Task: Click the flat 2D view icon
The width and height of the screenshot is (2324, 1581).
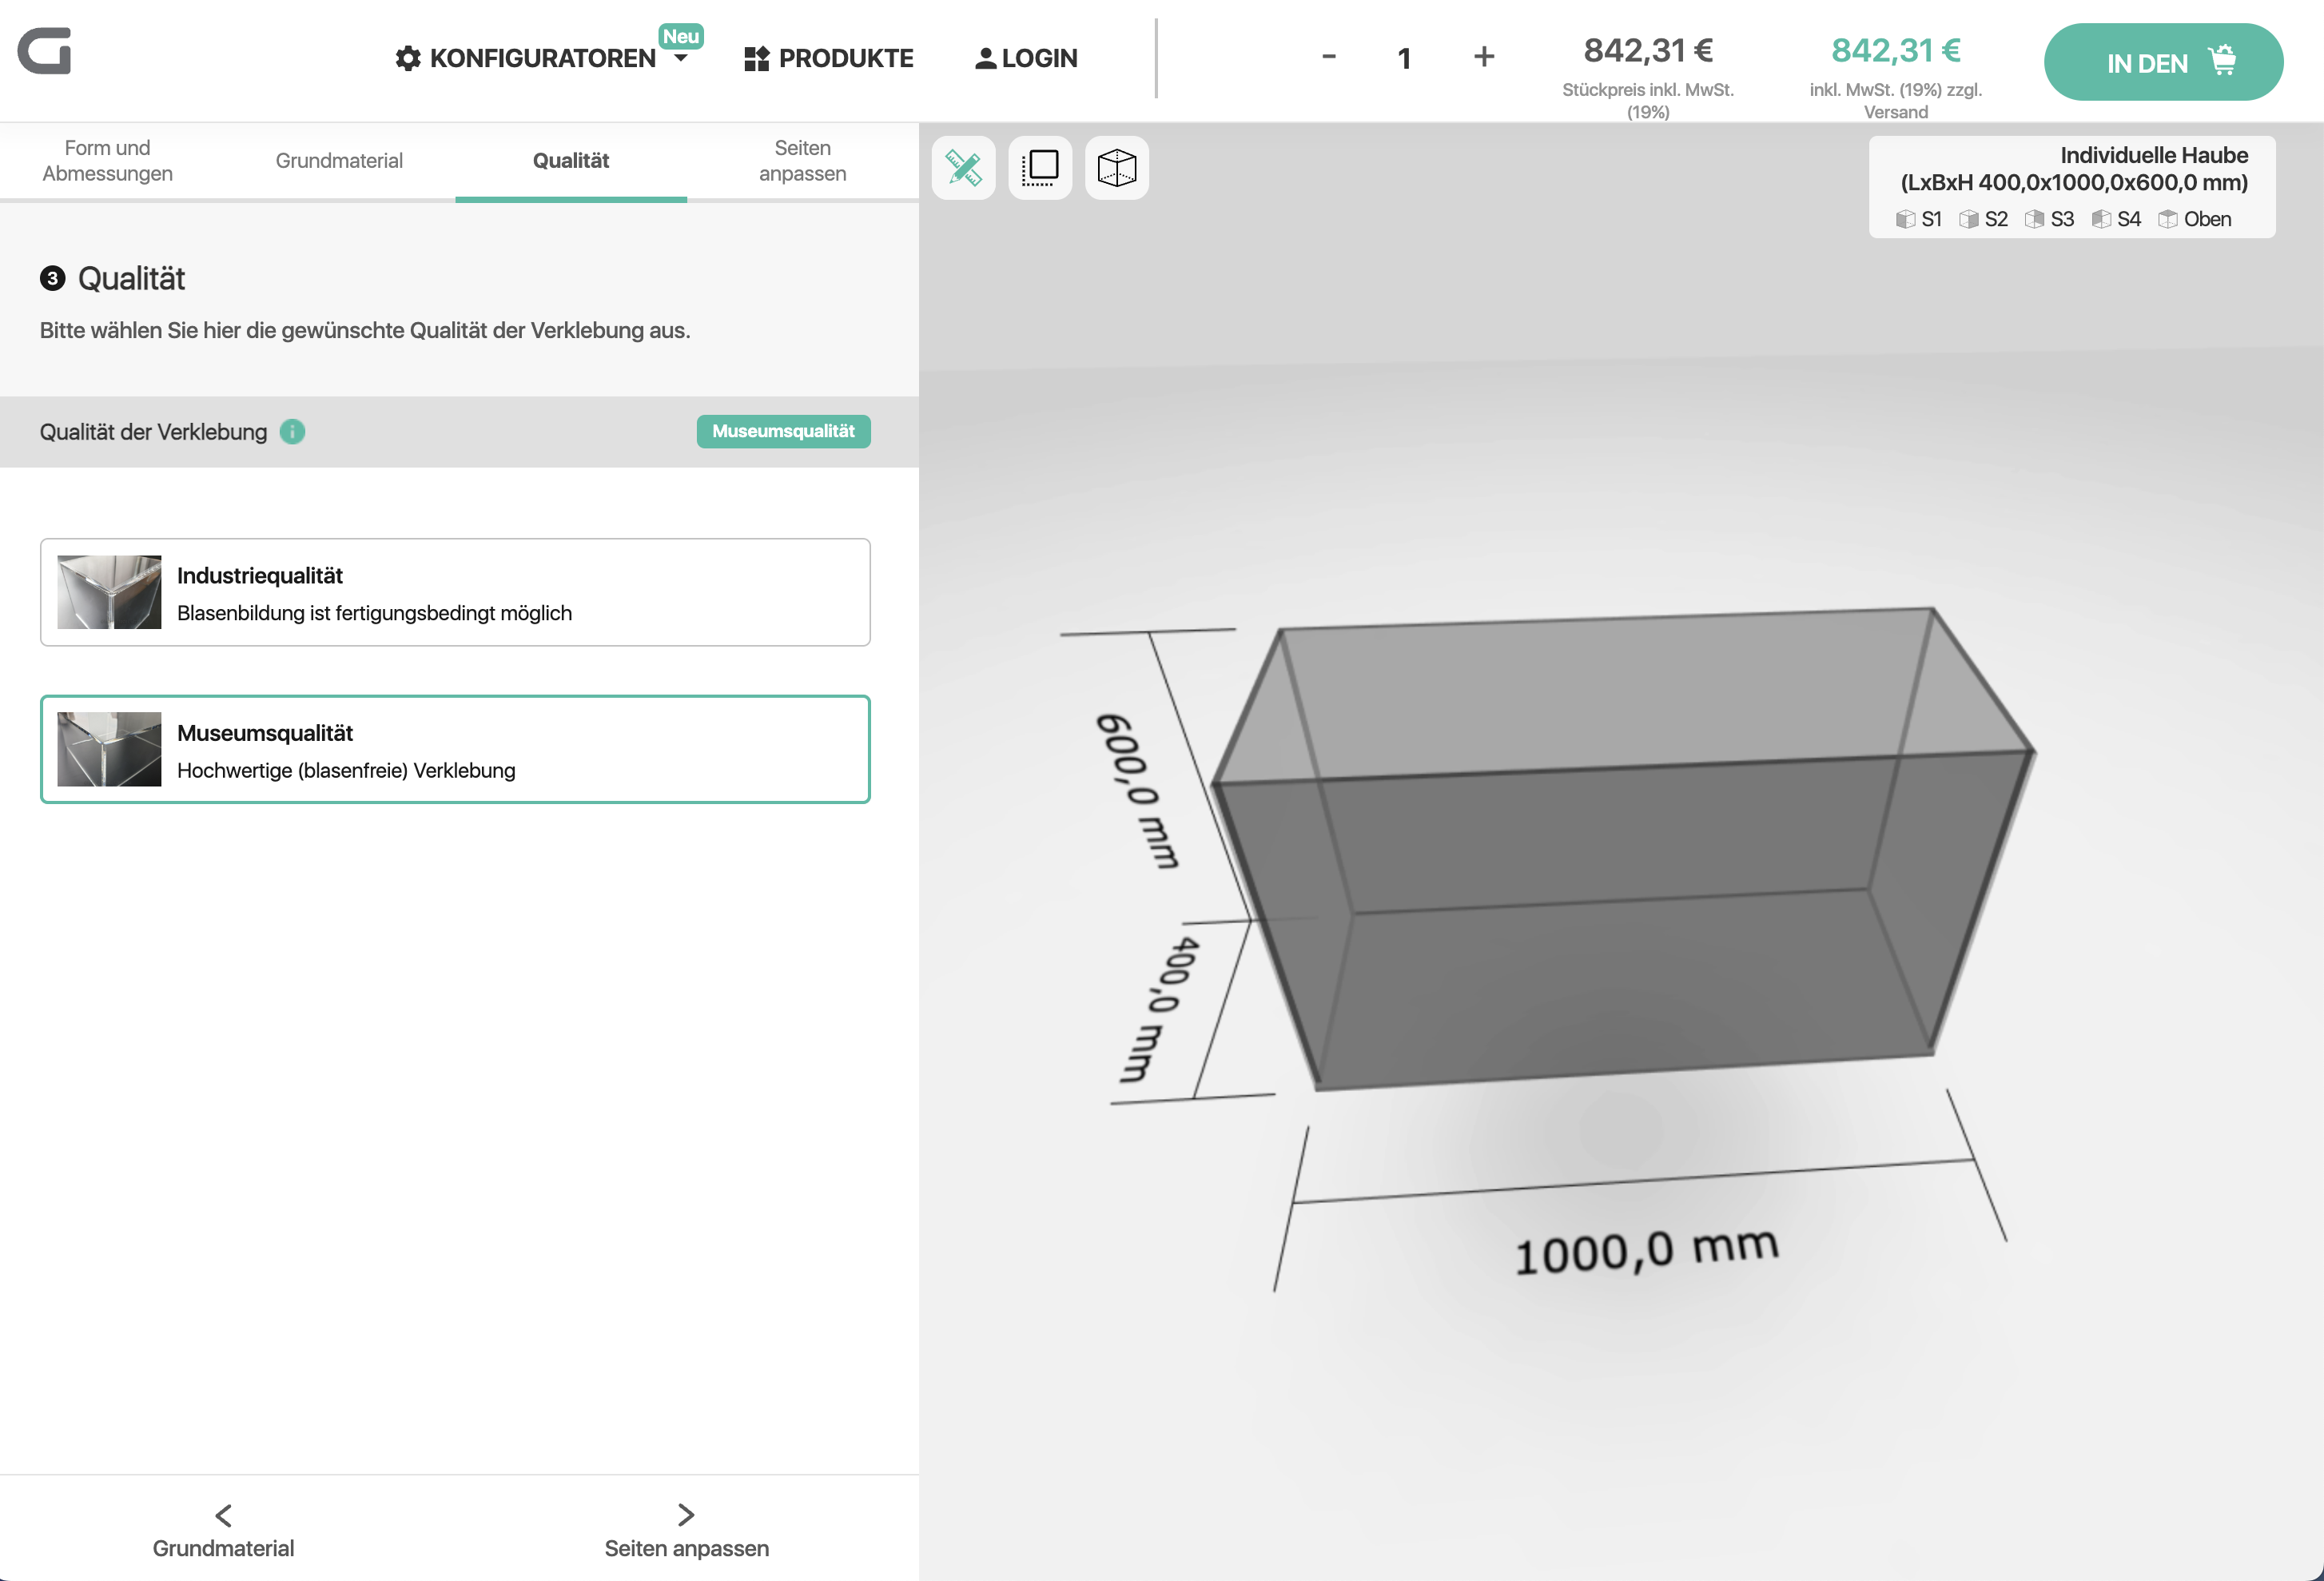Action: pyautogui.click(x=1040, y=168)
